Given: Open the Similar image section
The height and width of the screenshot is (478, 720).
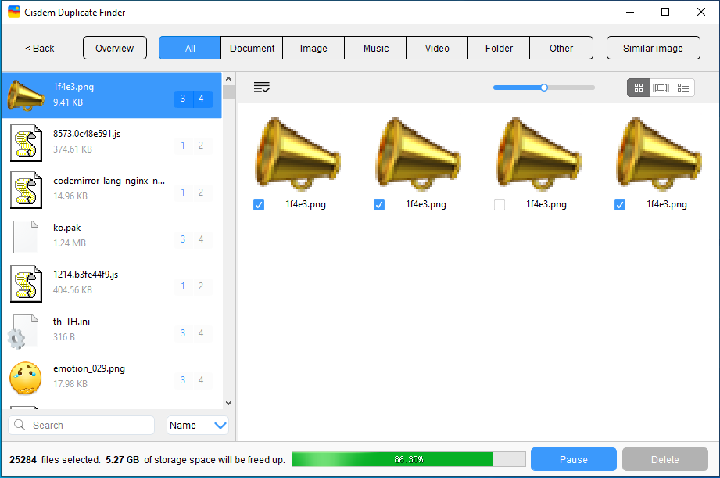Looking at the screenshot, I should coord(653,48).
